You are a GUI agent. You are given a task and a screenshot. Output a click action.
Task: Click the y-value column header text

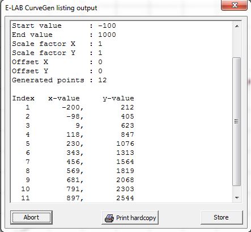[118, 99]
